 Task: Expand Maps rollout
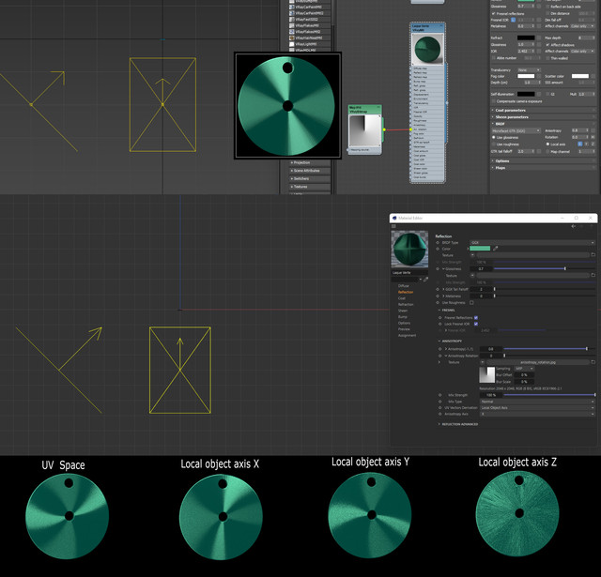click(x=543, y=168)
